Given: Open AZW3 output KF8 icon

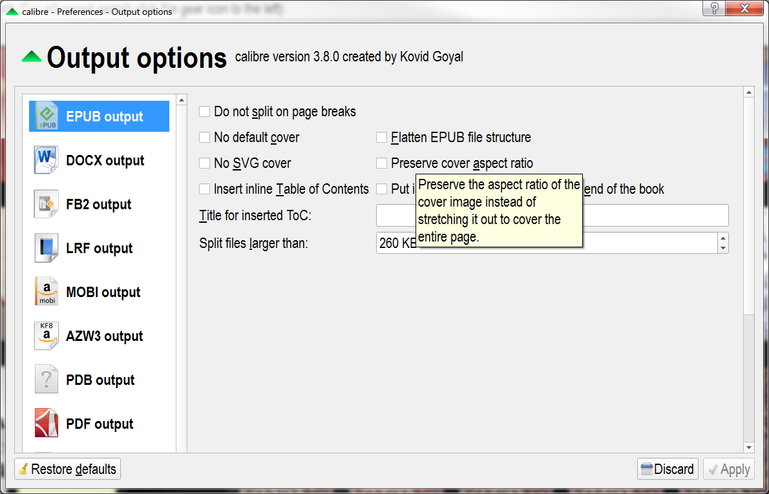Looking at the screenshot, I should click(47, 336).
